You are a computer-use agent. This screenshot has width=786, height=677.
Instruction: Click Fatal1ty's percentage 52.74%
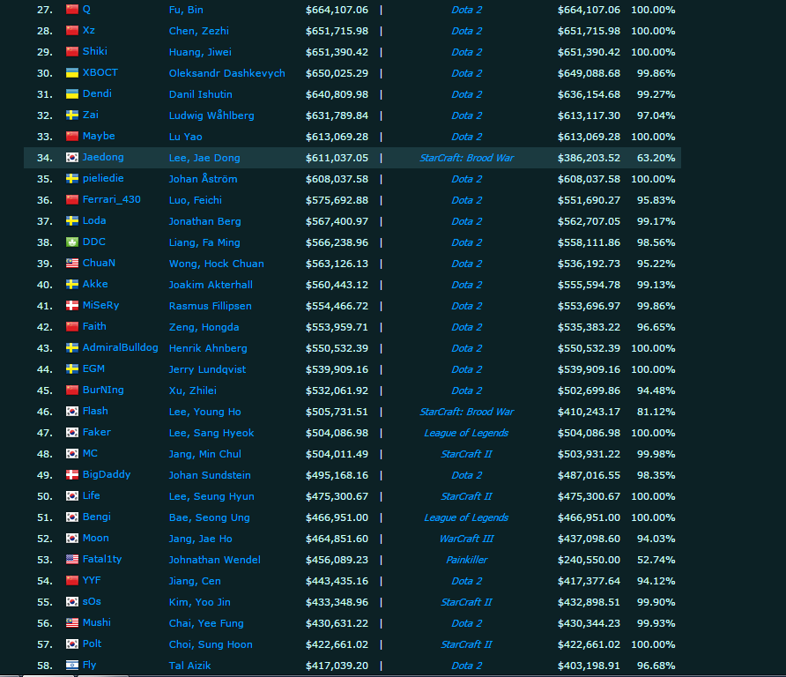point(656,560)
